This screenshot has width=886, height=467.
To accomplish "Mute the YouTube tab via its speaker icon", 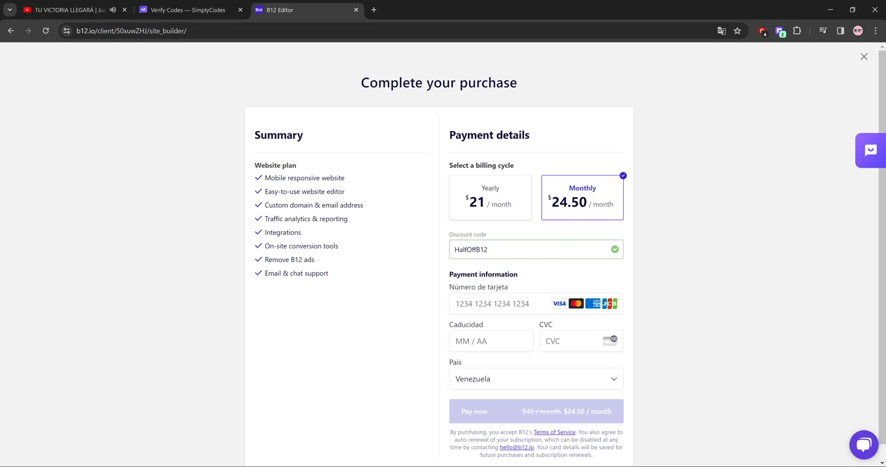I will tap(113, 10).
